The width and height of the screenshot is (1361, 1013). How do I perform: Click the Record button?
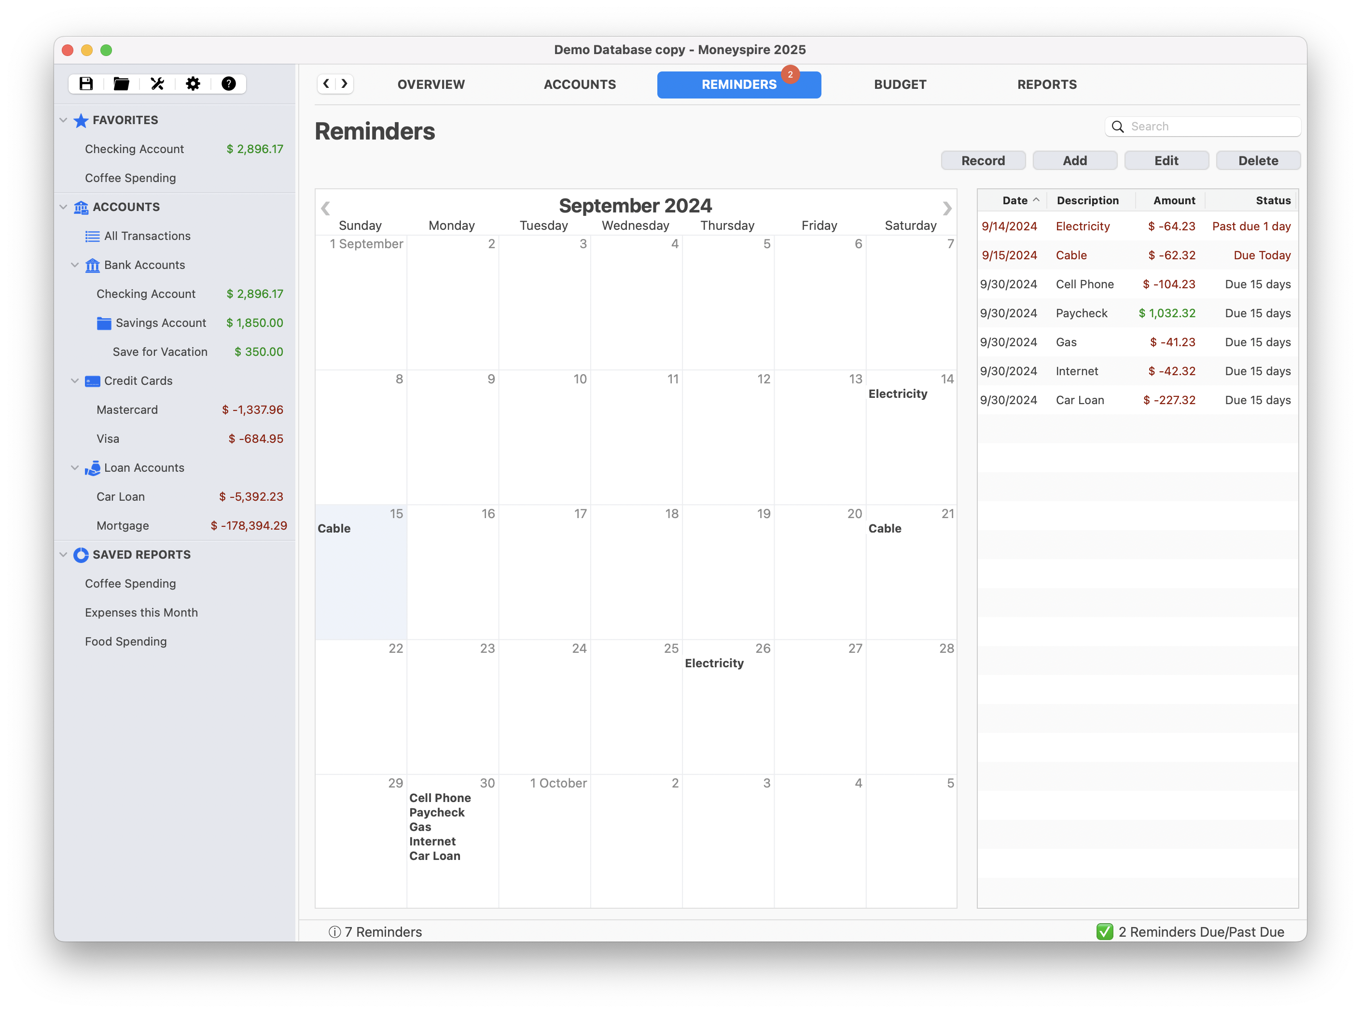(x=983, y=161)
